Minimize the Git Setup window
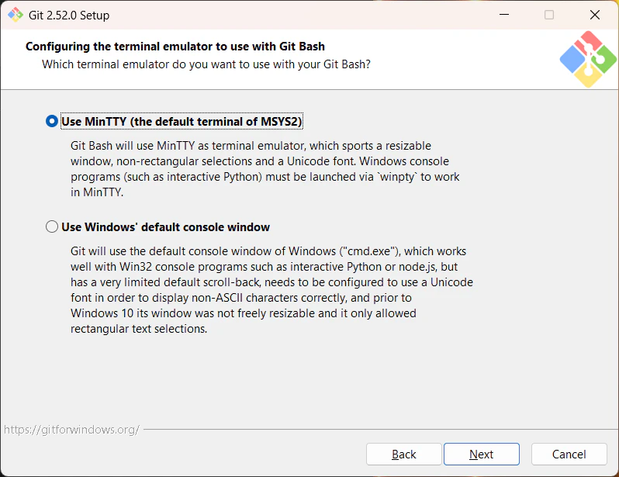 (504, 15)
